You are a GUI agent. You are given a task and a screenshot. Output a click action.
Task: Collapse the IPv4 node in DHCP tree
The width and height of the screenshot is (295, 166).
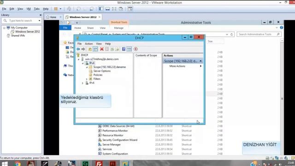tap(83, 63)
